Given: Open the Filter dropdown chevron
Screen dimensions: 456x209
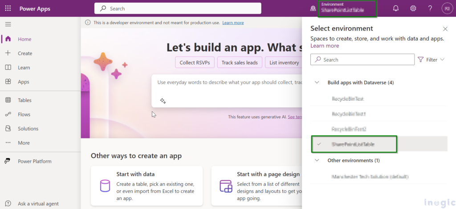Looking at the screenshot, I should click(x=442, y=59).
